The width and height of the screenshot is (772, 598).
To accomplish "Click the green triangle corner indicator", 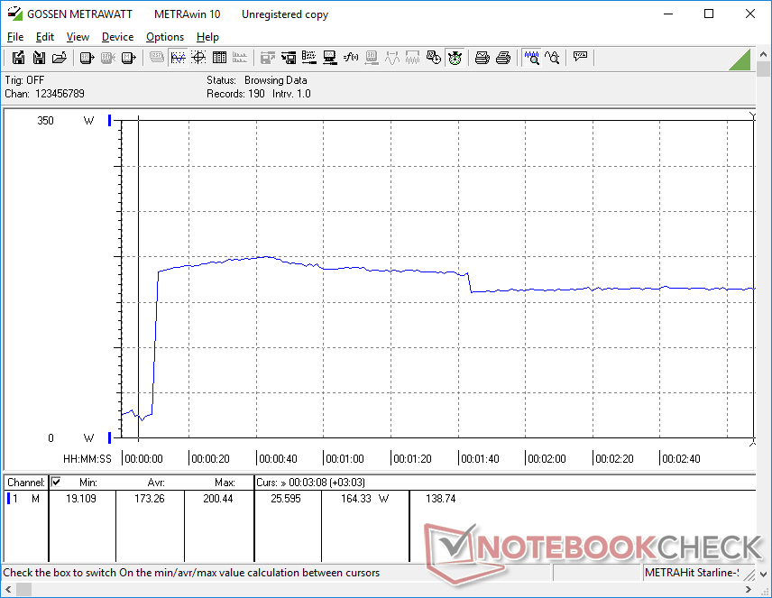I will [741, 60].
